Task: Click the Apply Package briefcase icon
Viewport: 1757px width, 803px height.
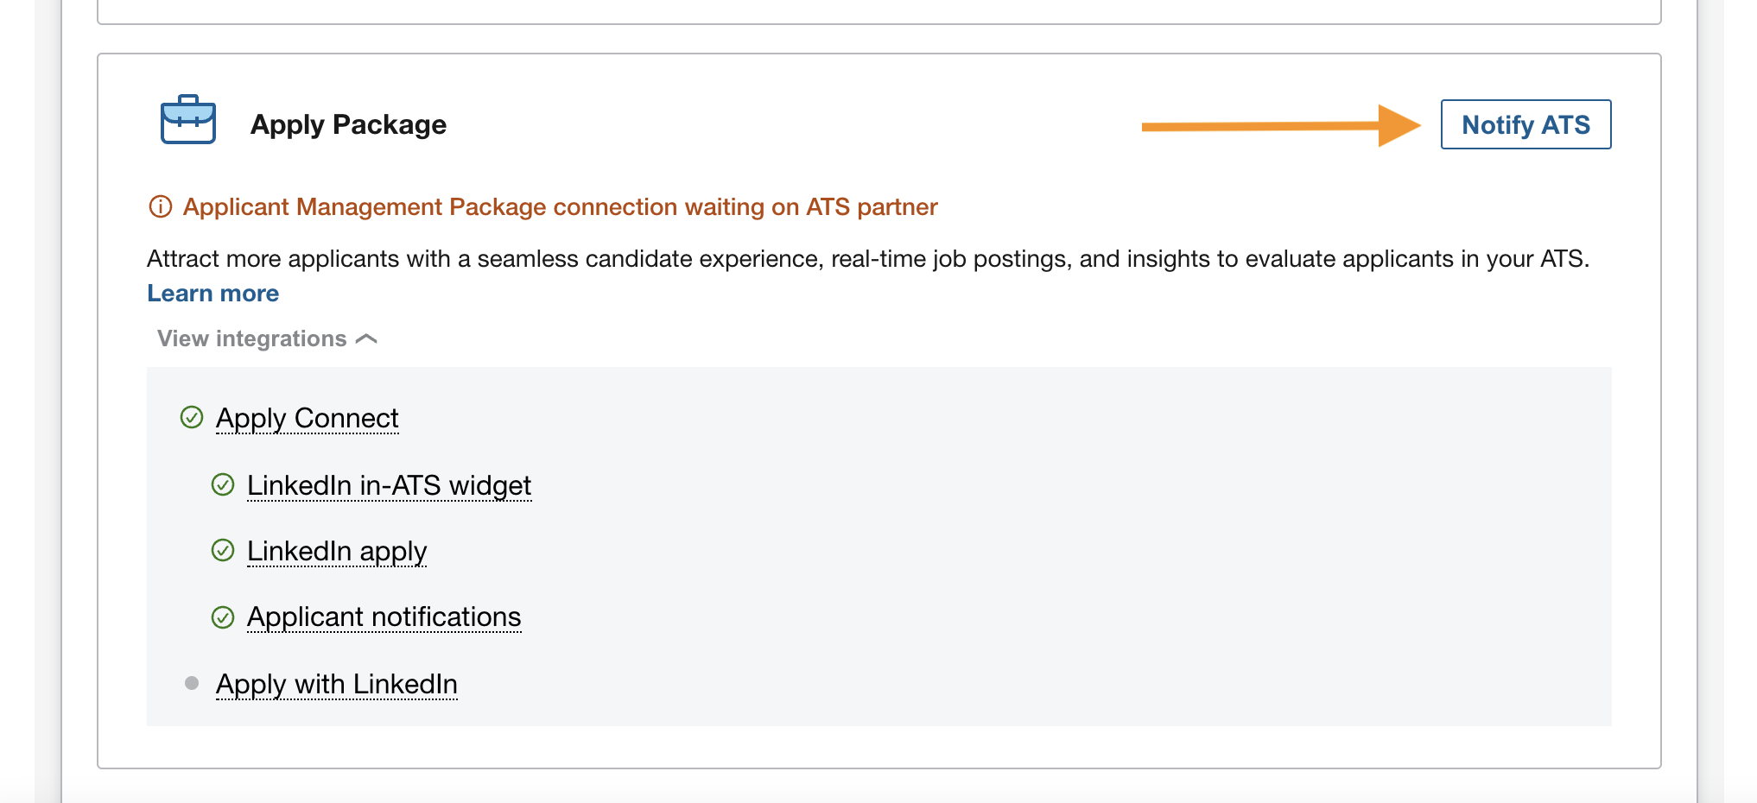Action: pyautogui.click(x=188, y=120)
